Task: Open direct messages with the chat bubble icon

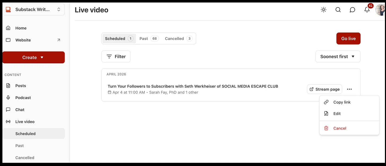Action: point(352,10)
